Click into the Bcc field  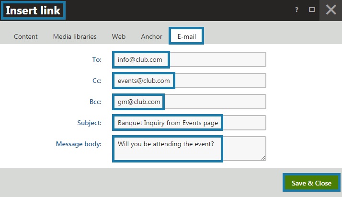(x=189, y=102)
